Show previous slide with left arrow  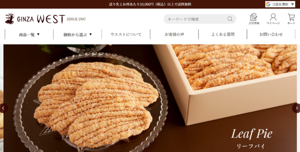pos(3,108)
